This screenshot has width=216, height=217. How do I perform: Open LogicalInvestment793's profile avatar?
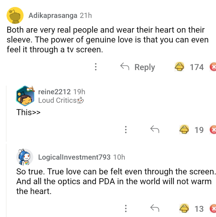click(25, 157)
